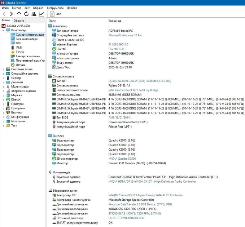Click the Електроживлення battery icon
This screenshot has height=227, width=245.
(13, 56)
